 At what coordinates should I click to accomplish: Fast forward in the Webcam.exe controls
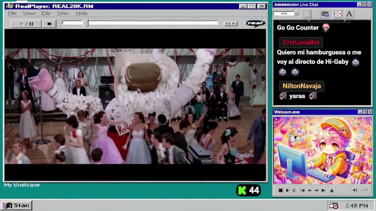pyautogui.click(x=316, y=190)
